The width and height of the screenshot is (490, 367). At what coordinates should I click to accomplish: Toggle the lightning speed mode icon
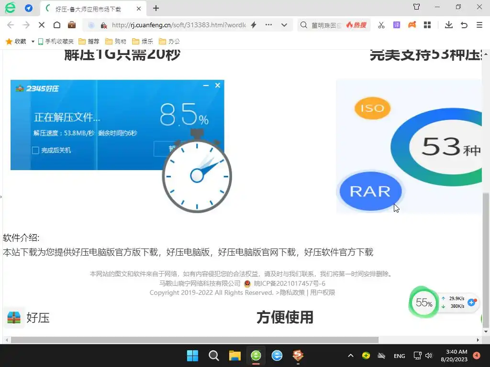(254, 25)
